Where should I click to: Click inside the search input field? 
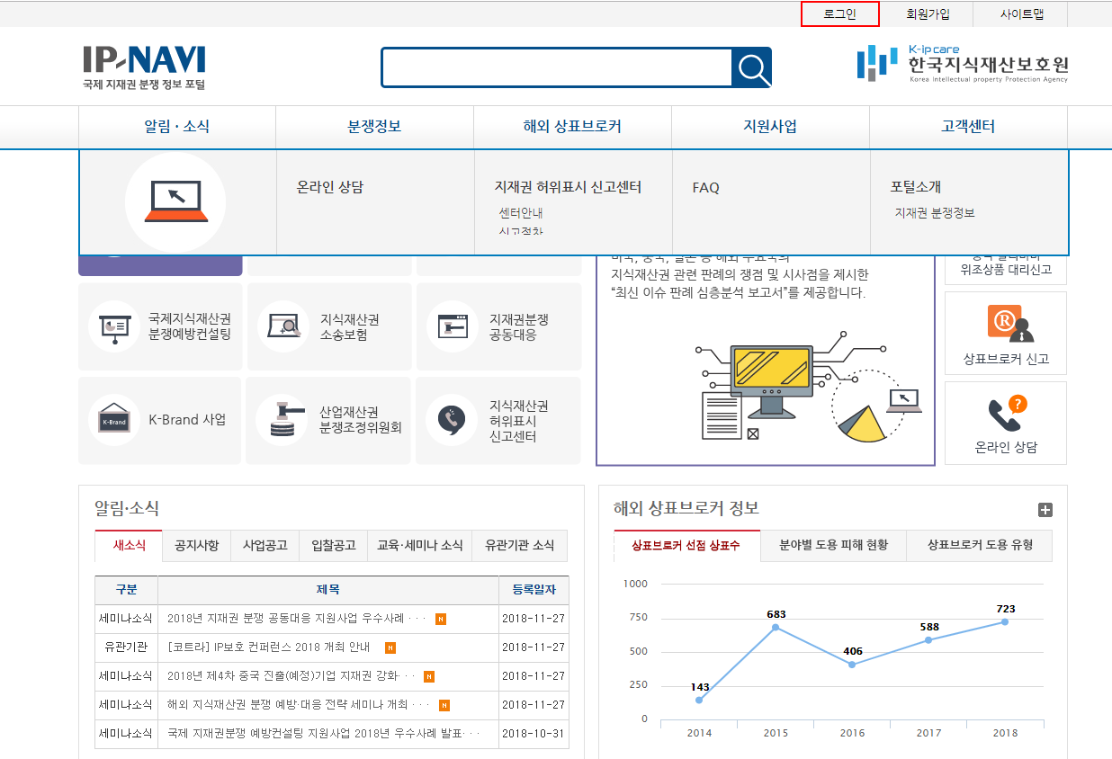[557, 67]
